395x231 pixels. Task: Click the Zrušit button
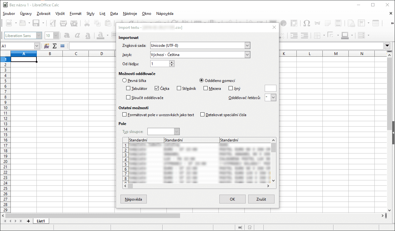(261, 199)
